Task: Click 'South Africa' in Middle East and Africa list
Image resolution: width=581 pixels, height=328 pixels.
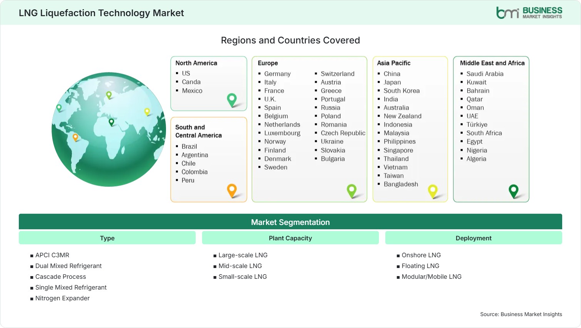Action: 484,133
